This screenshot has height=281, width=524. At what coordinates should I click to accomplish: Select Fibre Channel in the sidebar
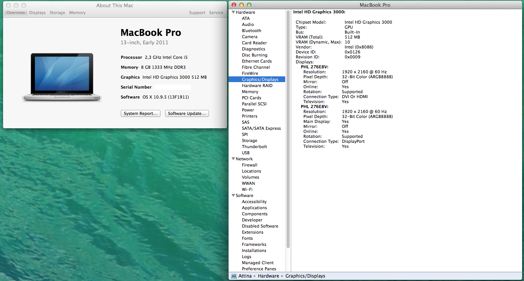[x=257, y=67]
